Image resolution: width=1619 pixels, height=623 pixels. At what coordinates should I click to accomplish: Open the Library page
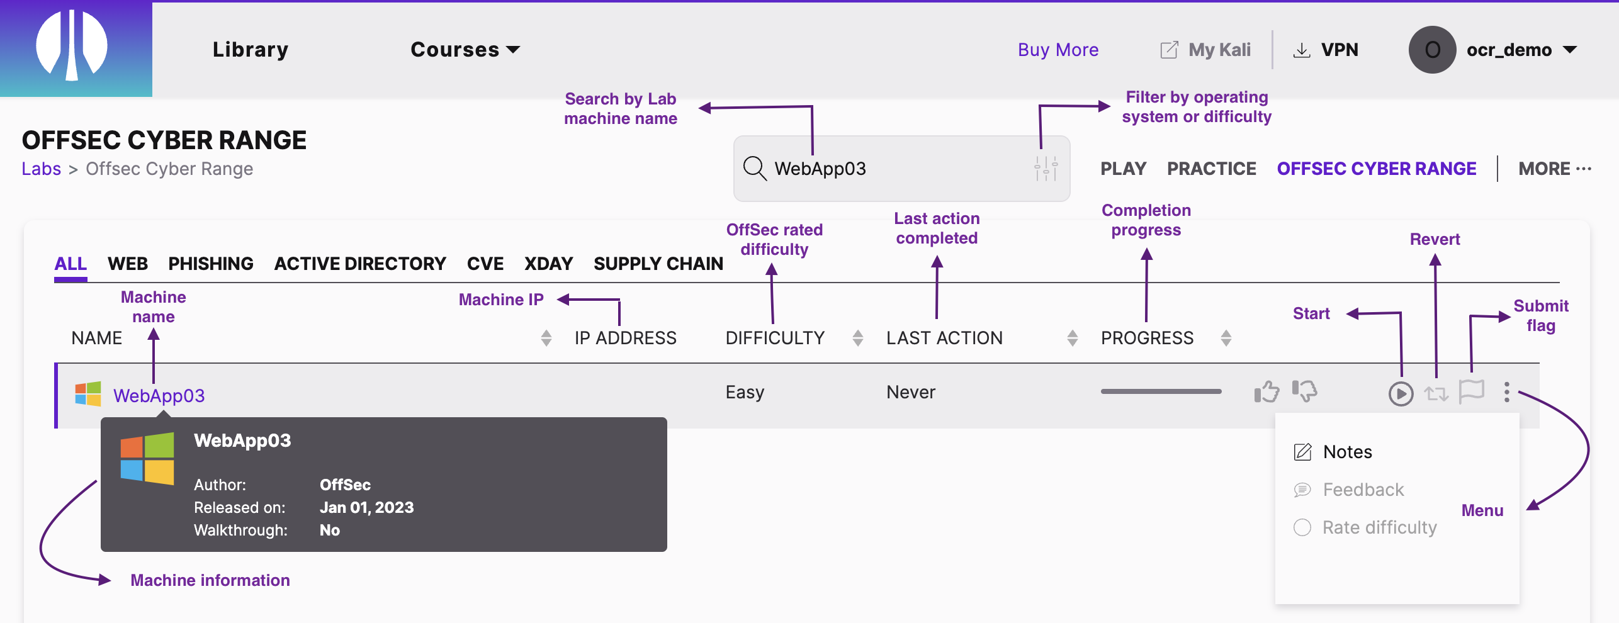[x=251, y=50]
